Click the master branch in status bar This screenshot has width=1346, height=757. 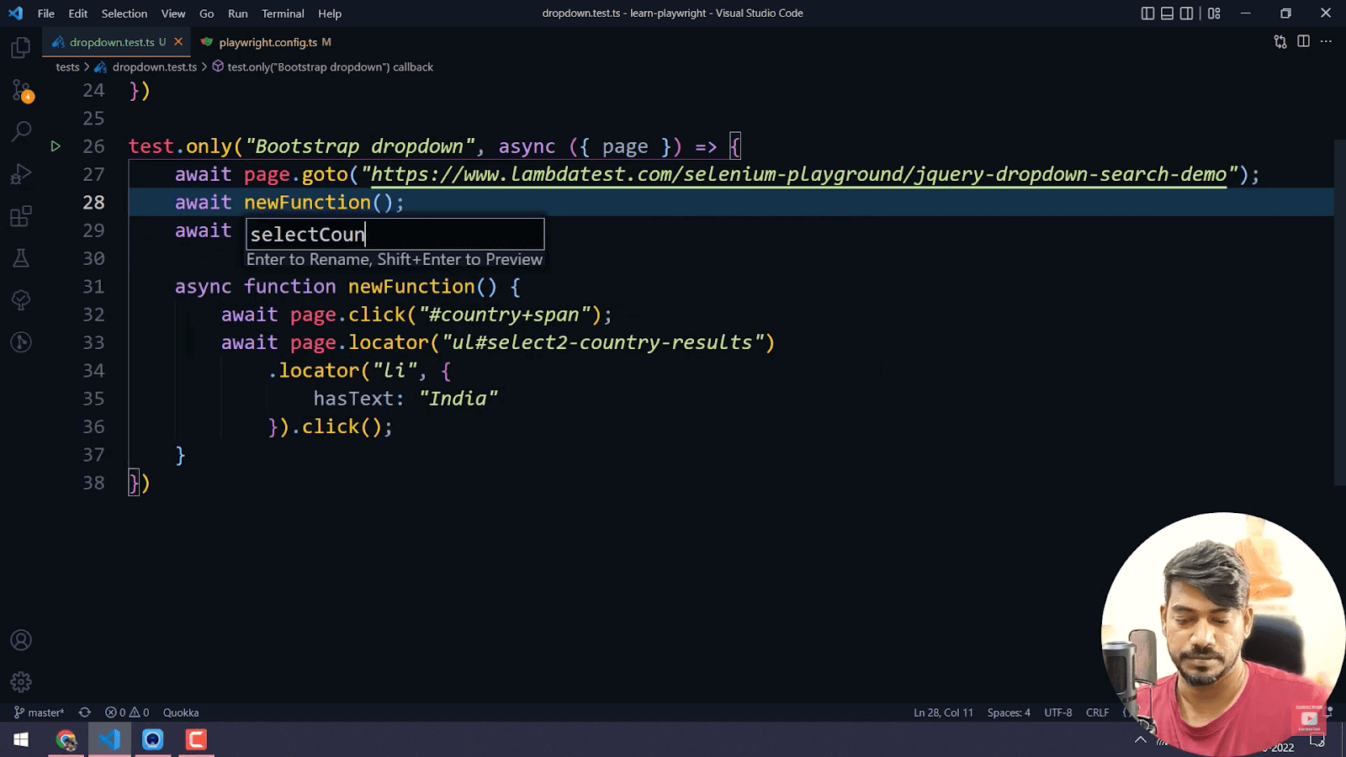[39, 712]
